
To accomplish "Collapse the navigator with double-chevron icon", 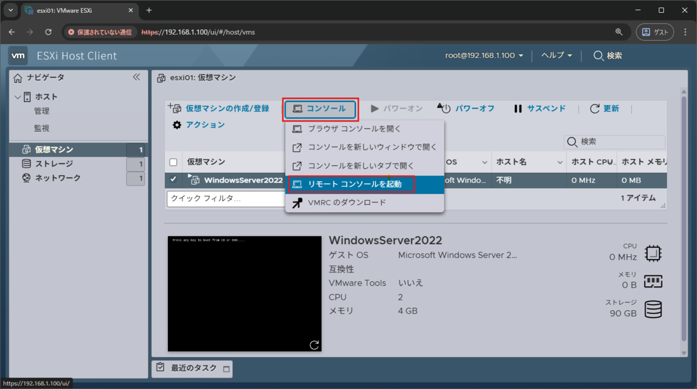I will (136, 77).
